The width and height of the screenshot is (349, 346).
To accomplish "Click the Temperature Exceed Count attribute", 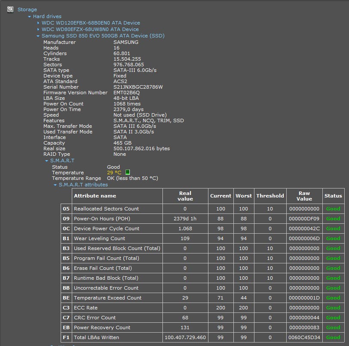I will pyautogui.click(x=107, y=298).
